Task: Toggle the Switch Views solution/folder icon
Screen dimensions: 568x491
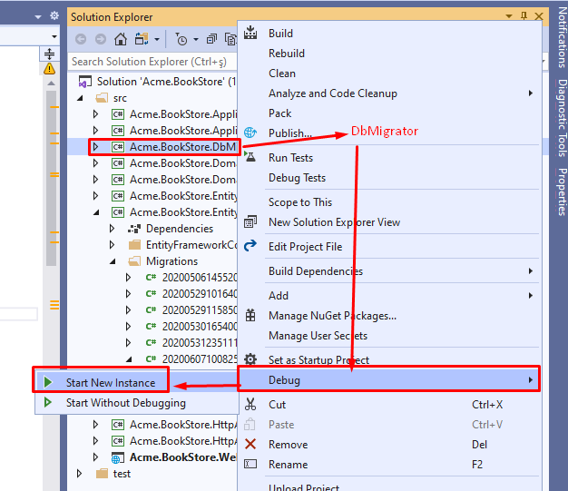Action: (141, 39)
